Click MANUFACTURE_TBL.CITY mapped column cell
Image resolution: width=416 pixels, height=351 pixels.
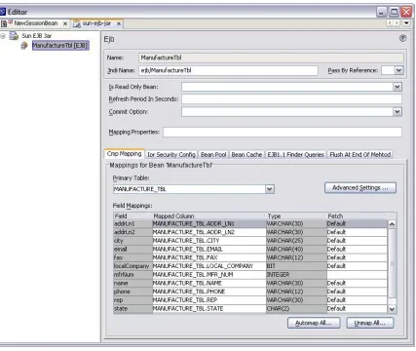click(209, 241)
